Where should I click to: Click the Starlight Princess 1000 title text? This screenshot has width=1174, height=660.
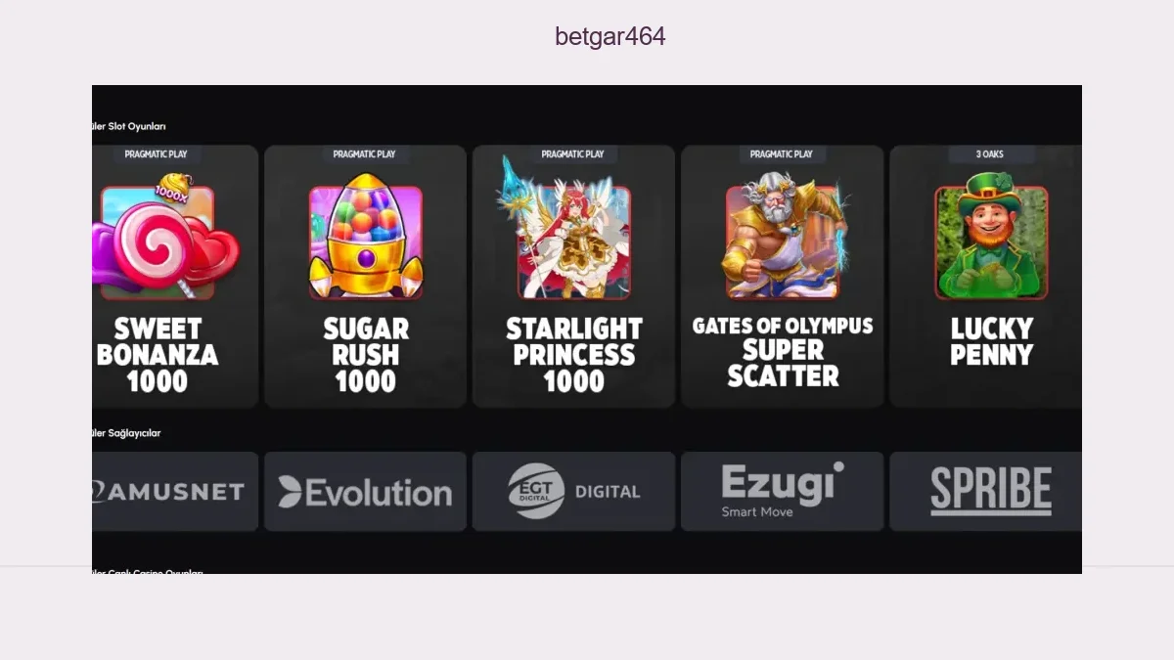coord(574,355)
